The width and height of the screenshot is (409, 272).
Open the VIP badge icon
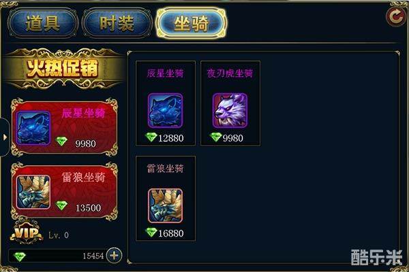point(27,232)
